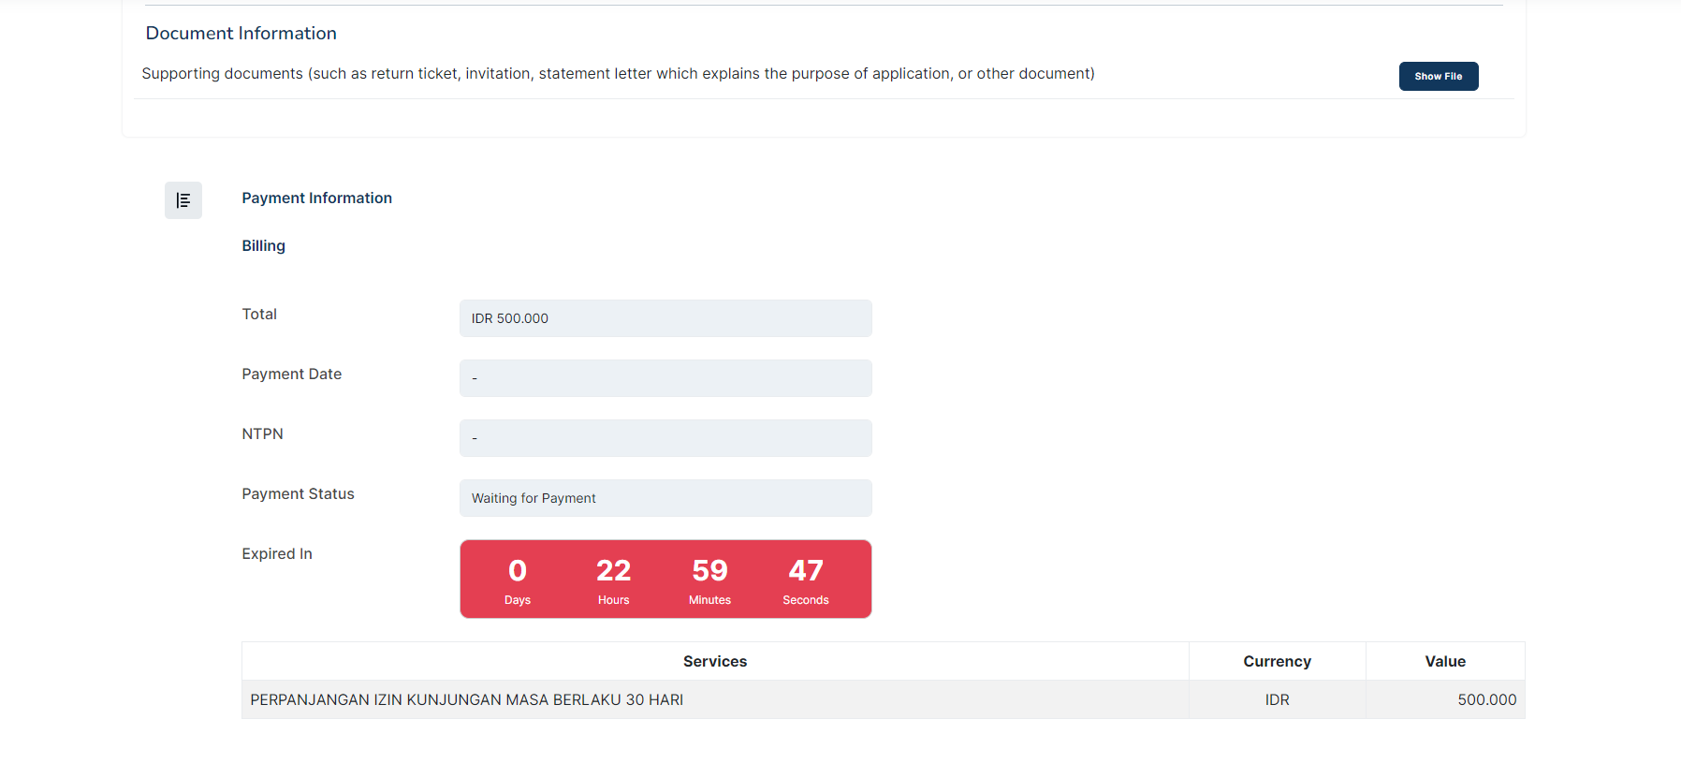Click the Days countdown value
The height and width of the screenshot is (778, 1681).
[x=518, y=570]
